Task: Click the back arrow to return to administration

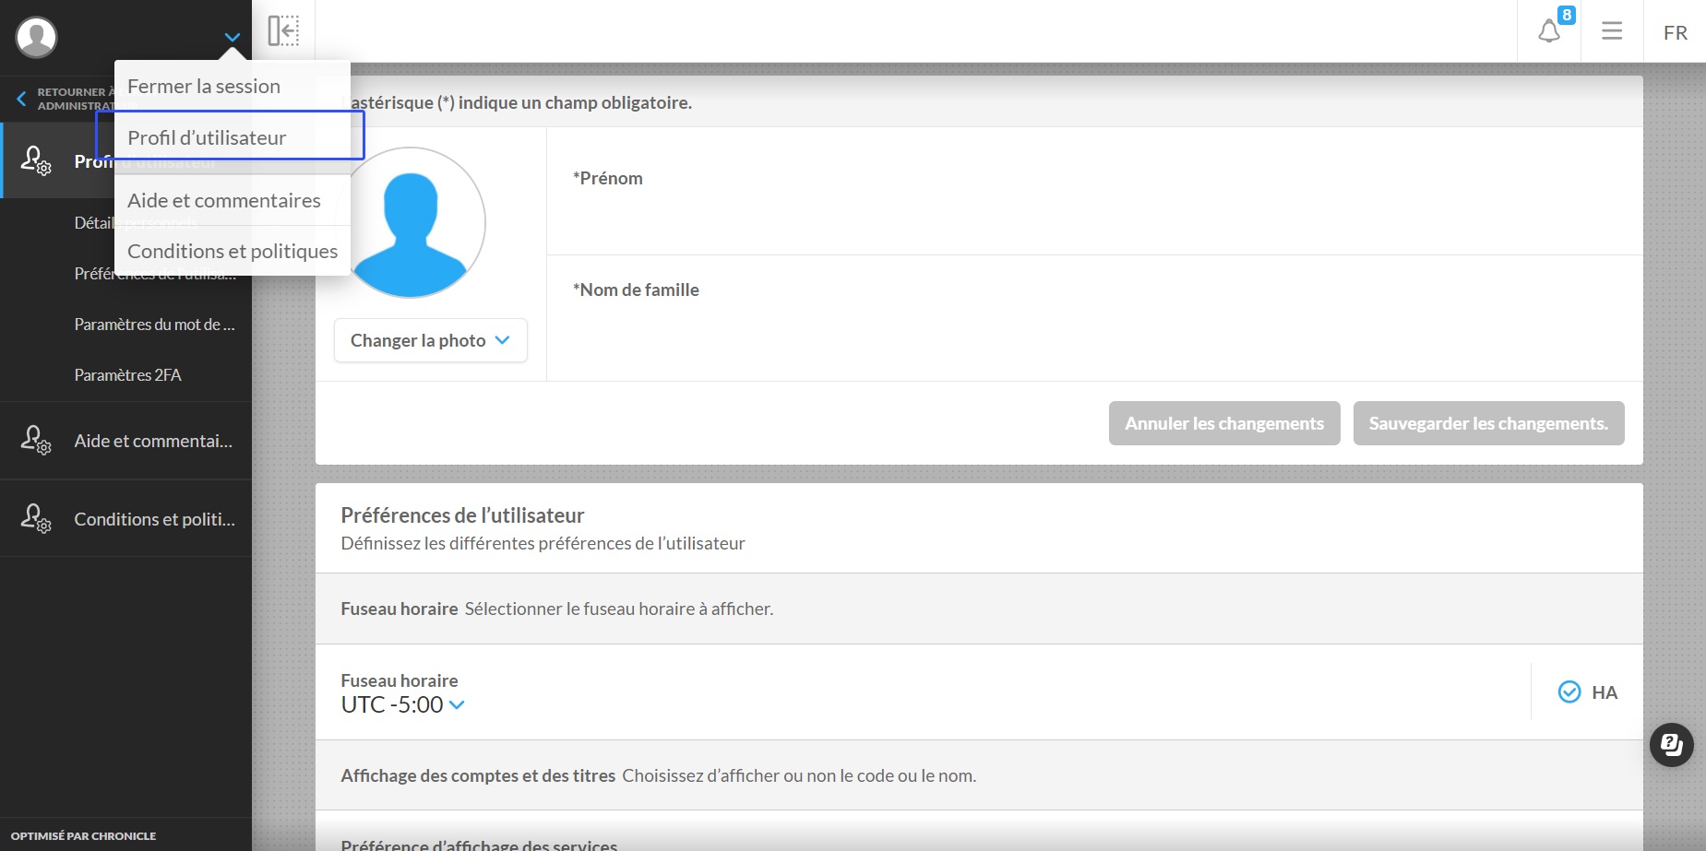Action: pyautogui.click(x=21, y=99)
